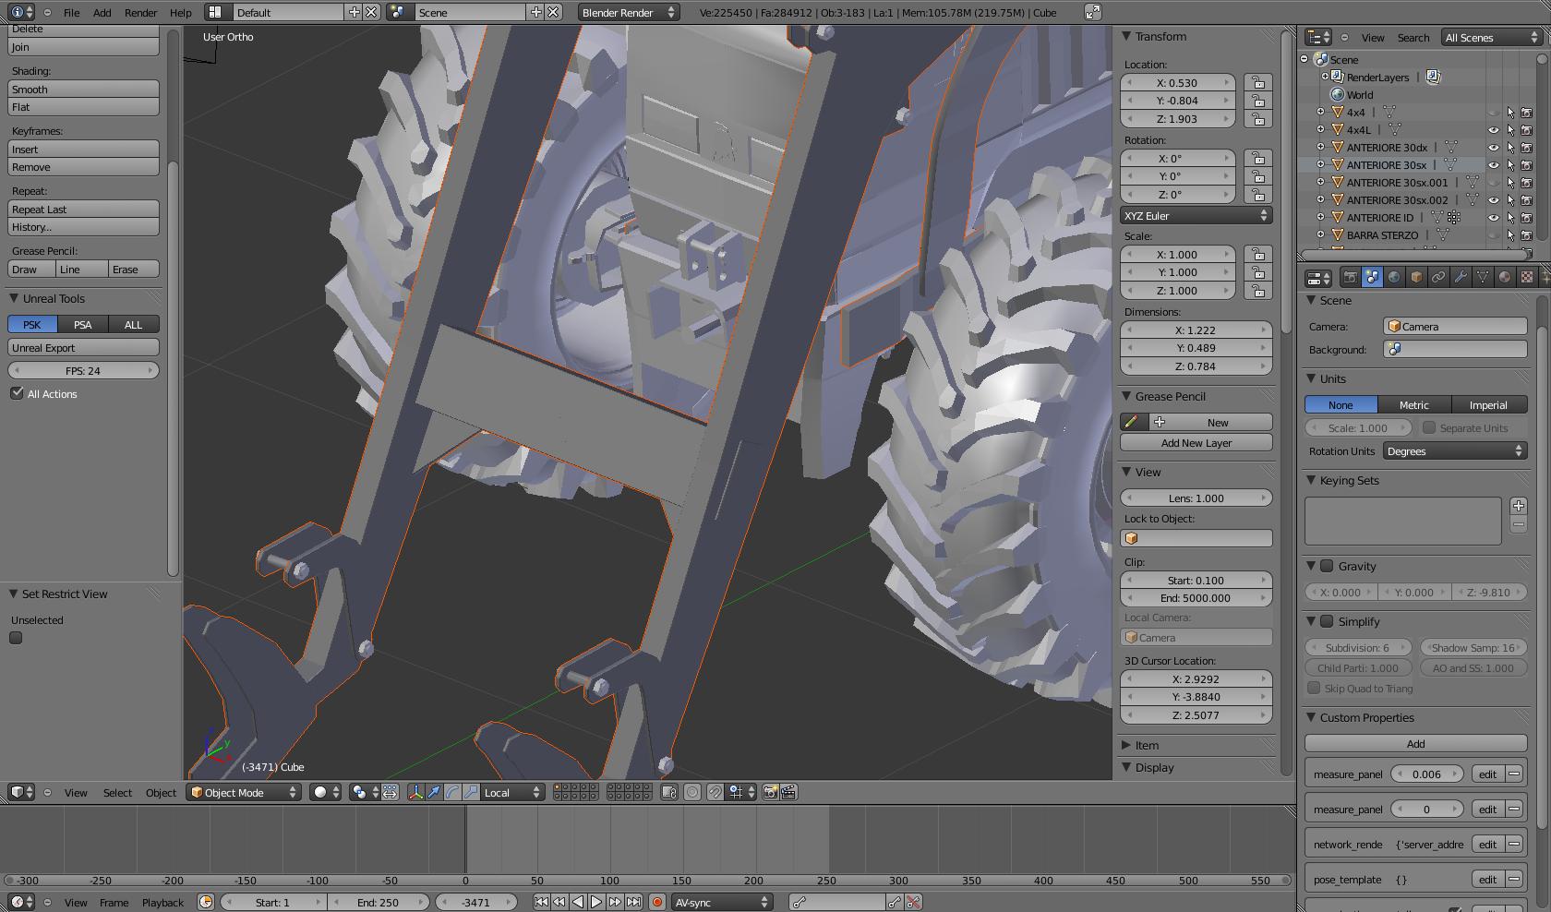Open the File menu
This screenshot has width=1551, height=912.
click(71, 12)
